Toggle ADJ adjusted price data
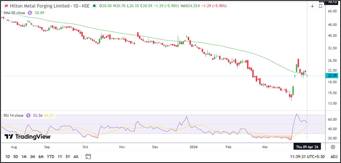Viewport: 341px width, 163px height. tap(334, 157)
